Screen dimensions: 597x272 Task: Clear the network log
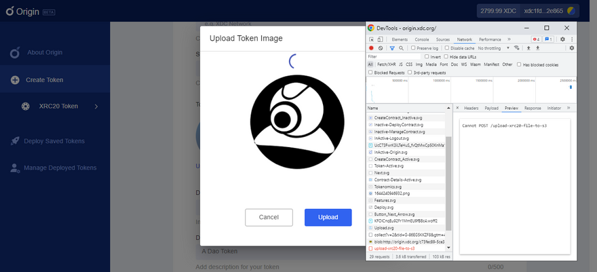[x=380, y=48]
